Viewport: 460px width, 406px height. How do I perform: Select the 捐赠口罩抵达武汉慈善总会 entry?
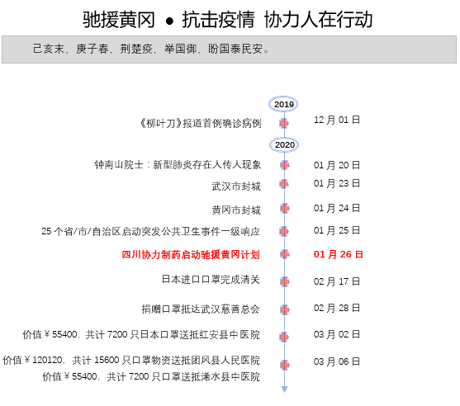click(x=201, y=309)
